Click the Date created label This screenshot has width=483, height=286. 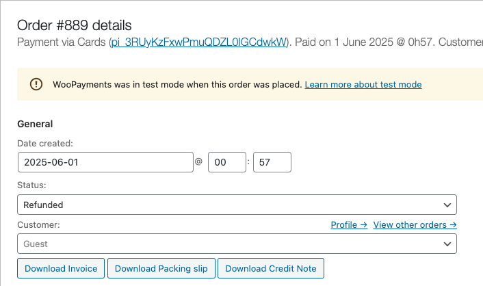45,143
